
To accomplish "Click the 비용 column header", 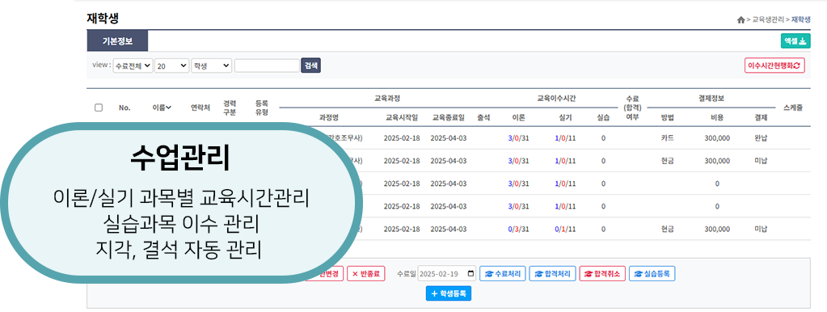I will 717,117.
